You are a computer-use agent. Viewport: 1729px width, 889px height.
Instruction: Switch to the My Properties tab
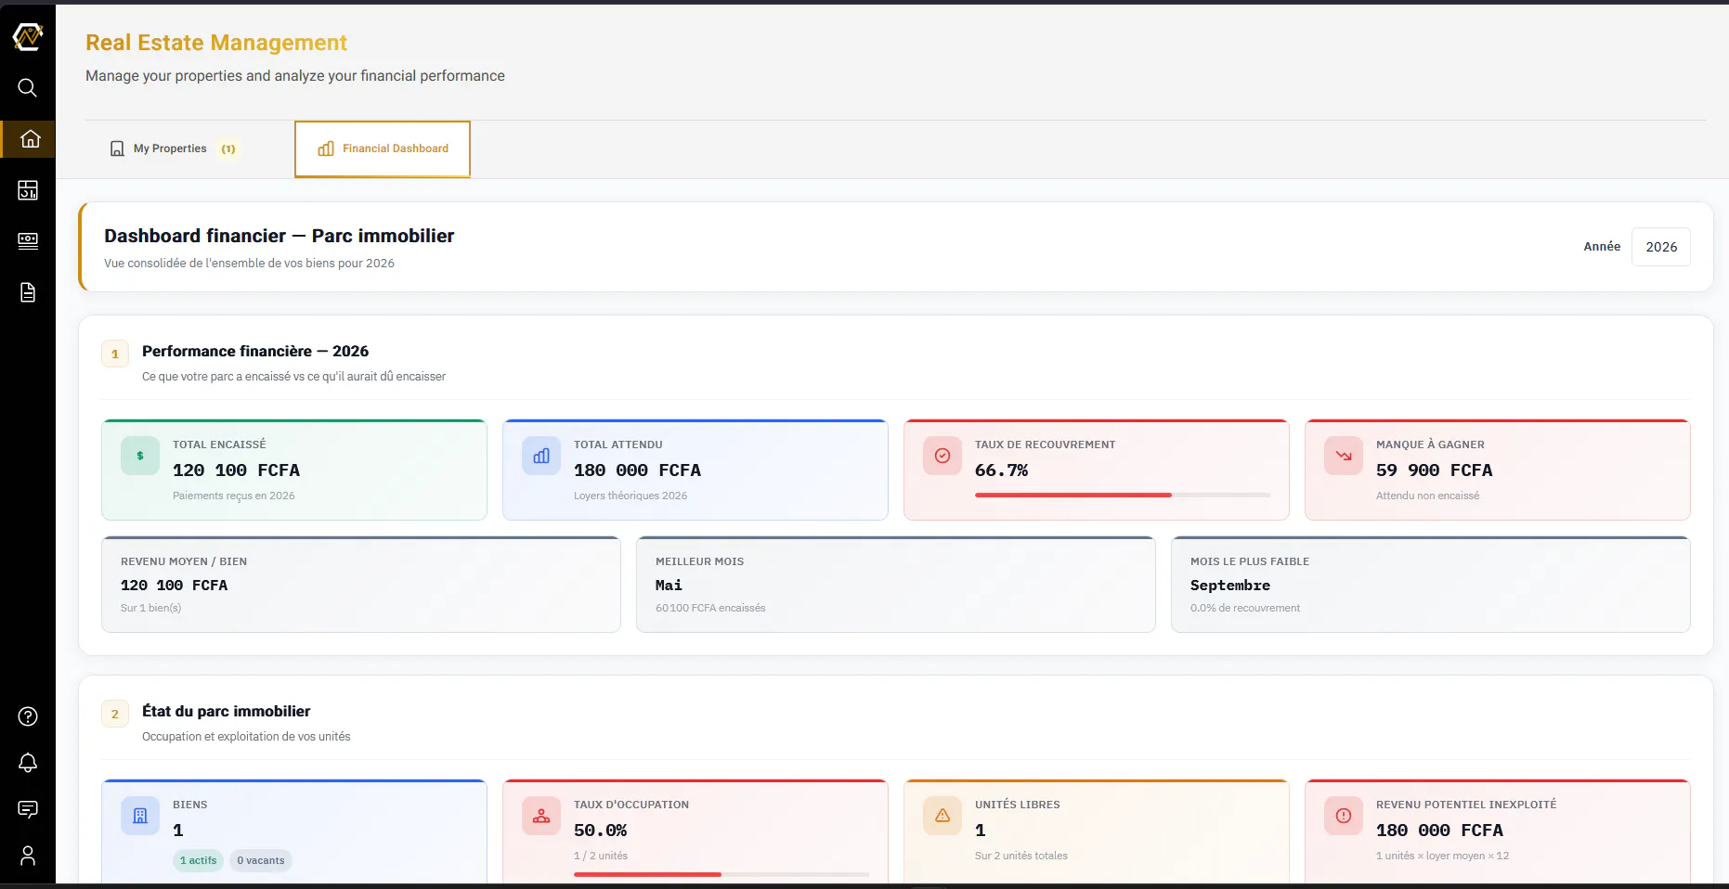(175, 148)
